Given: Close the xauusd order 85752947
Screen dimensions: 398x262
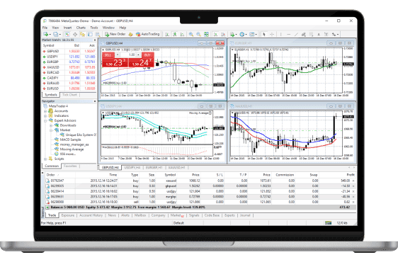Looking at the screenshot, I should [353, 181].
